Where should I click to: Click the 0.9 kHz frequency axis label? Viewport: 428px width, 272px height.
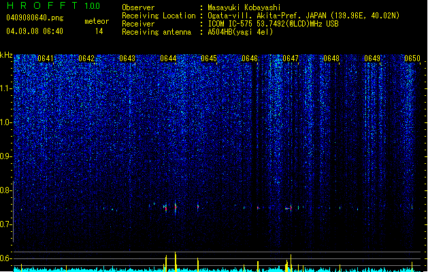(x=5, y=156)
